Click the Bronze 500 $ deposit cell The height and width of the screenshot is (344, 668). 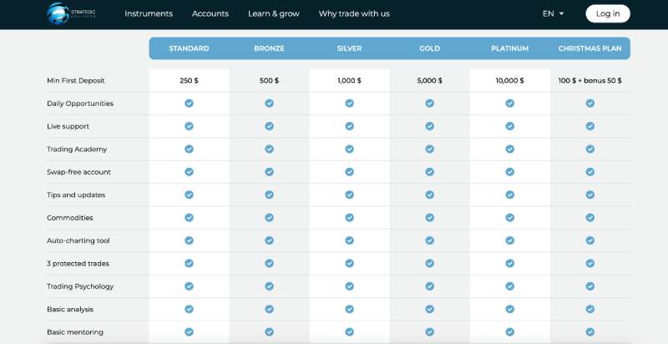coord(269,81)
